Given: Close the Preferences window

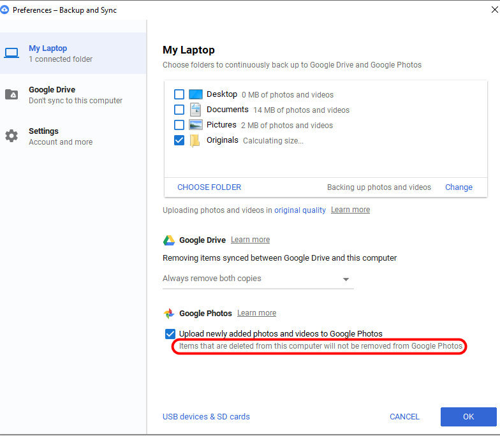Looking at the screenshot, I should point(495,10).
